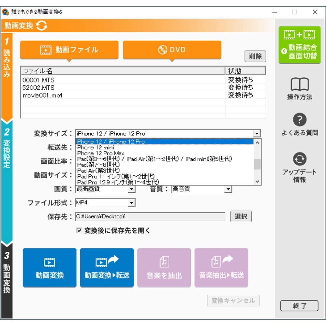This screenshot has width=326, height=326.
Task: Open the 音質 audio quality dropdown
Action: pyautogui.click(x=228, y=189)
